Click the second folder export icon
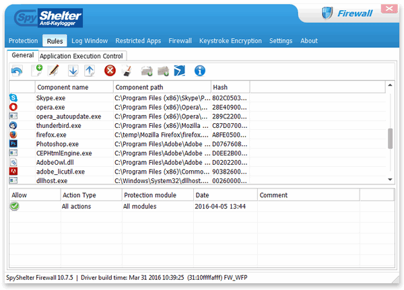404x290 pixels. [164, 71]
